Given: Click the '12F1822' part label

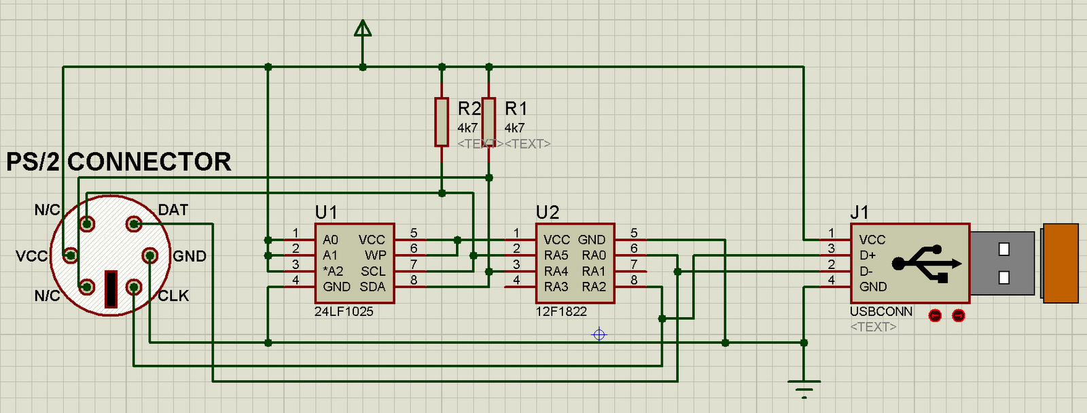Looking at the screenshot, I should click(561, 312).
